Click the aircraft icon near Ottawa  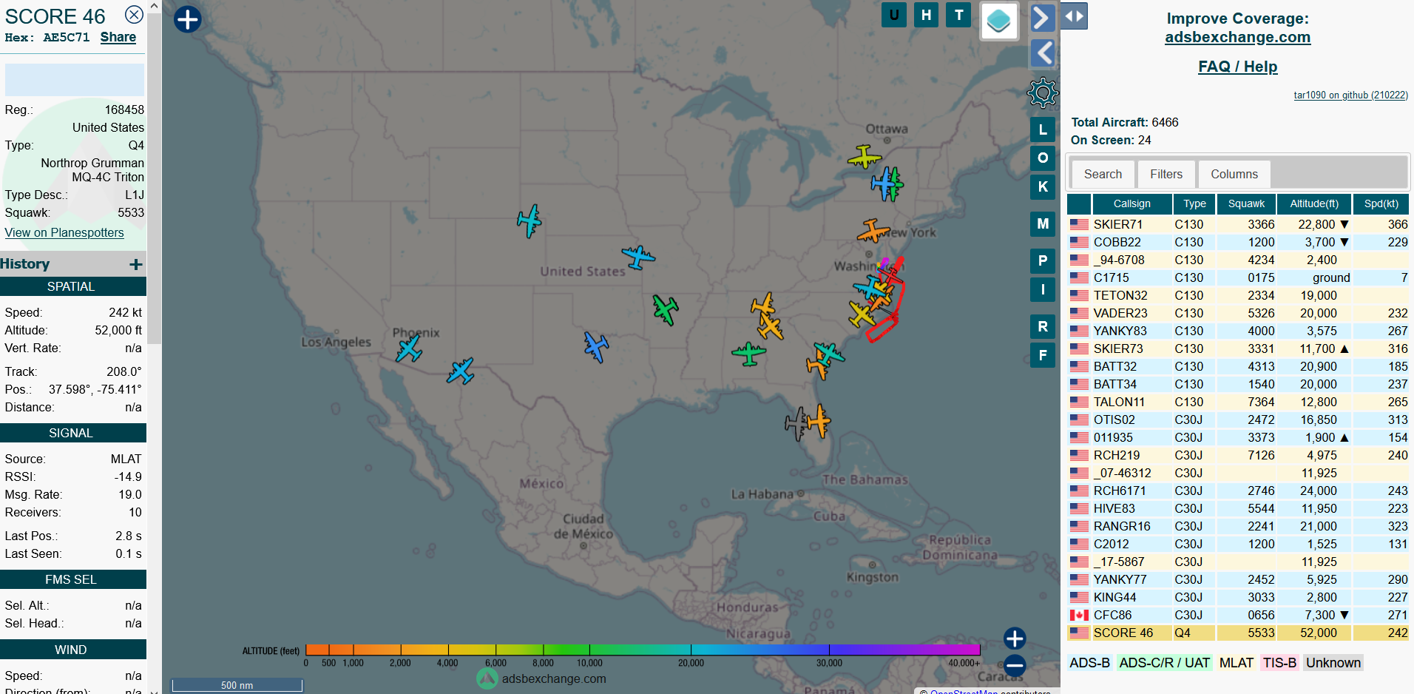pos(864,156)
